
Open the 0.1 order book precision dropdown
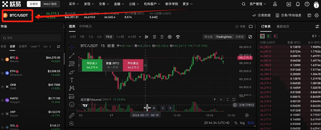316,36
